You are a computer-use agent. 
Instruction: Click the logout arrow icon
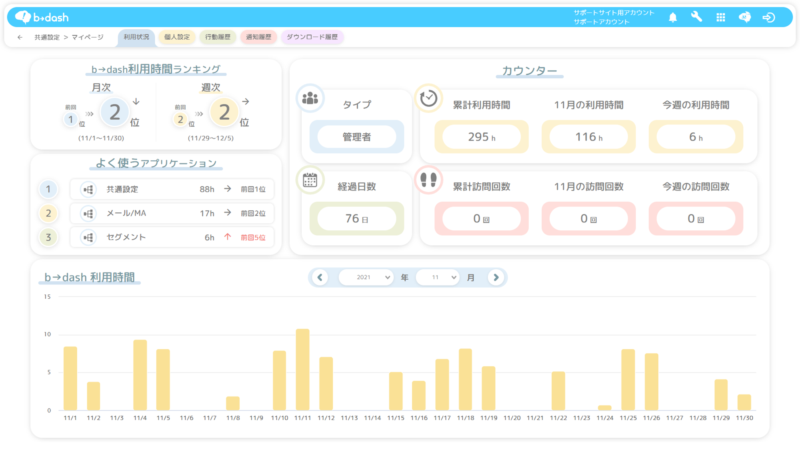[768, 17]
